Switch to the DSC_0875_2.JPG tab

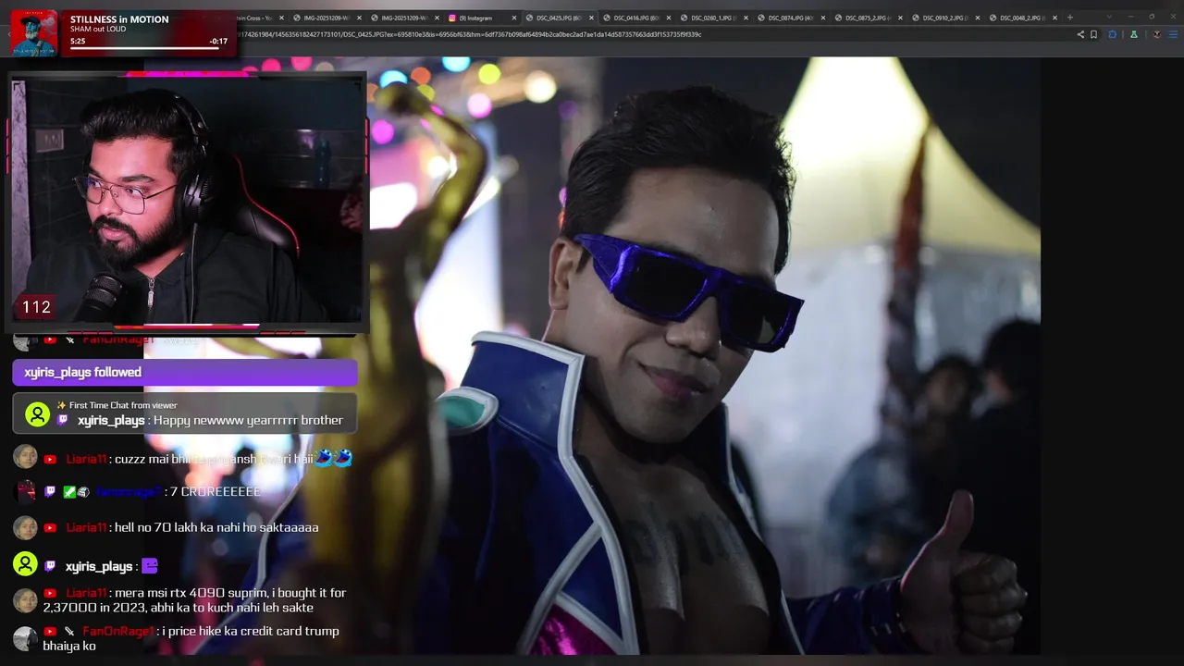click(x=869, y=18)
